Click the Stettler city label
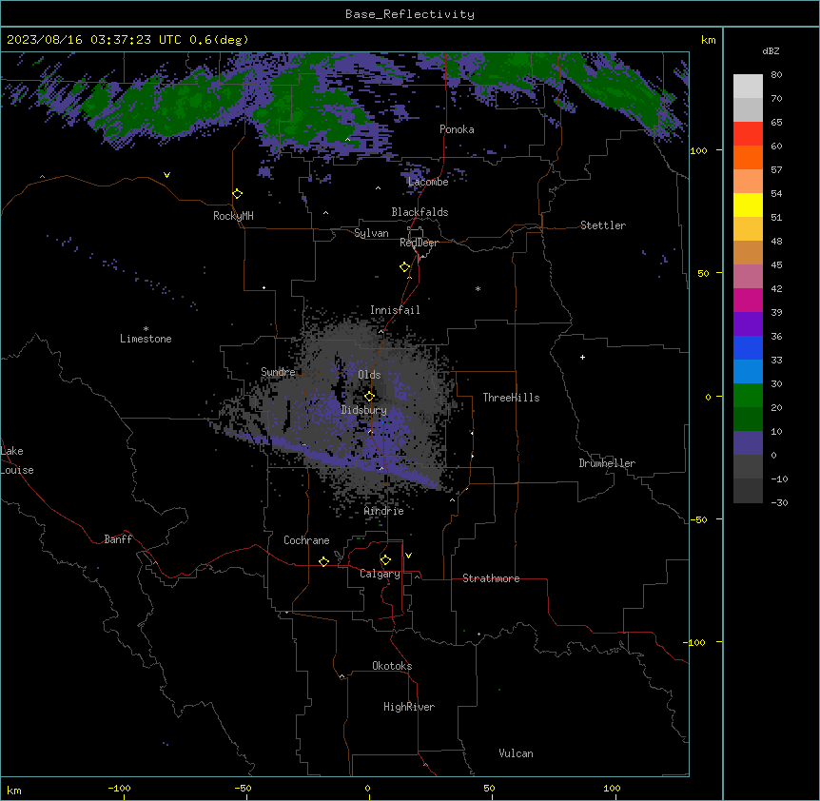 (603, 225)
